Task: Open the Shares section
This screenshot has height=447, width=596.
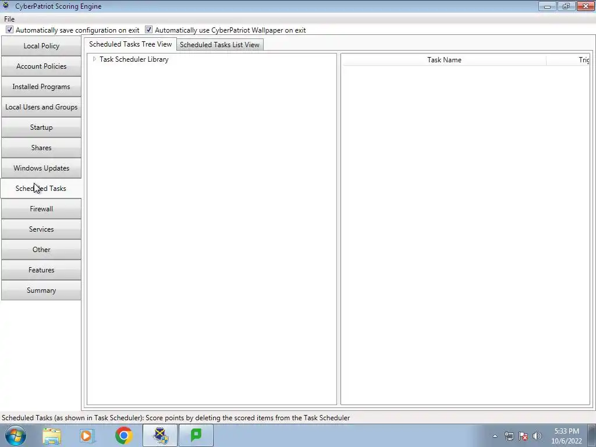Action: coord(41,148)
